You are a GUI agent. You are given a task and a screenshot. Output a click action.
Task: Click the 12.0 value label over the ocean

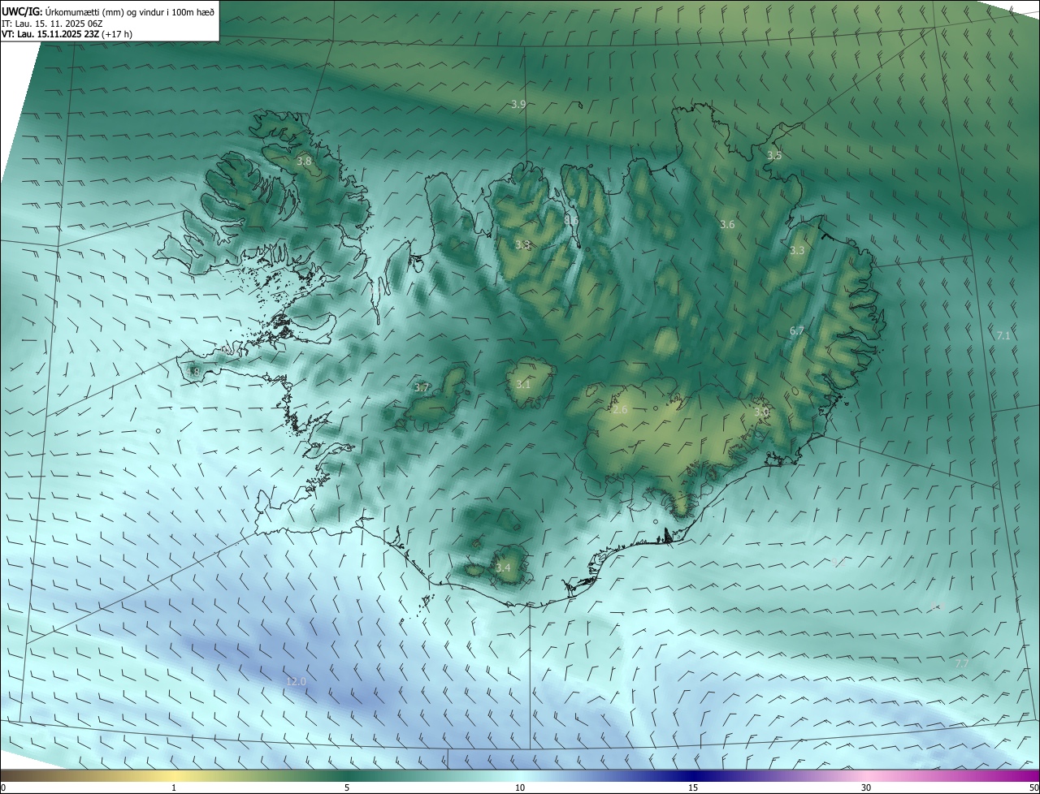coord(296,681)
